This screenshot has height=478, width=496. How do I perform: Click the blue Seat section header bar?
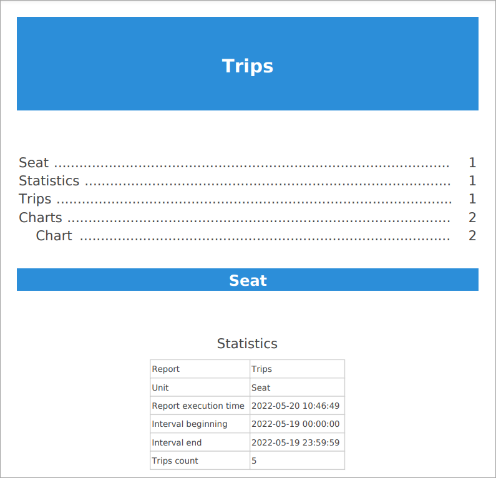tap(248, 280)
